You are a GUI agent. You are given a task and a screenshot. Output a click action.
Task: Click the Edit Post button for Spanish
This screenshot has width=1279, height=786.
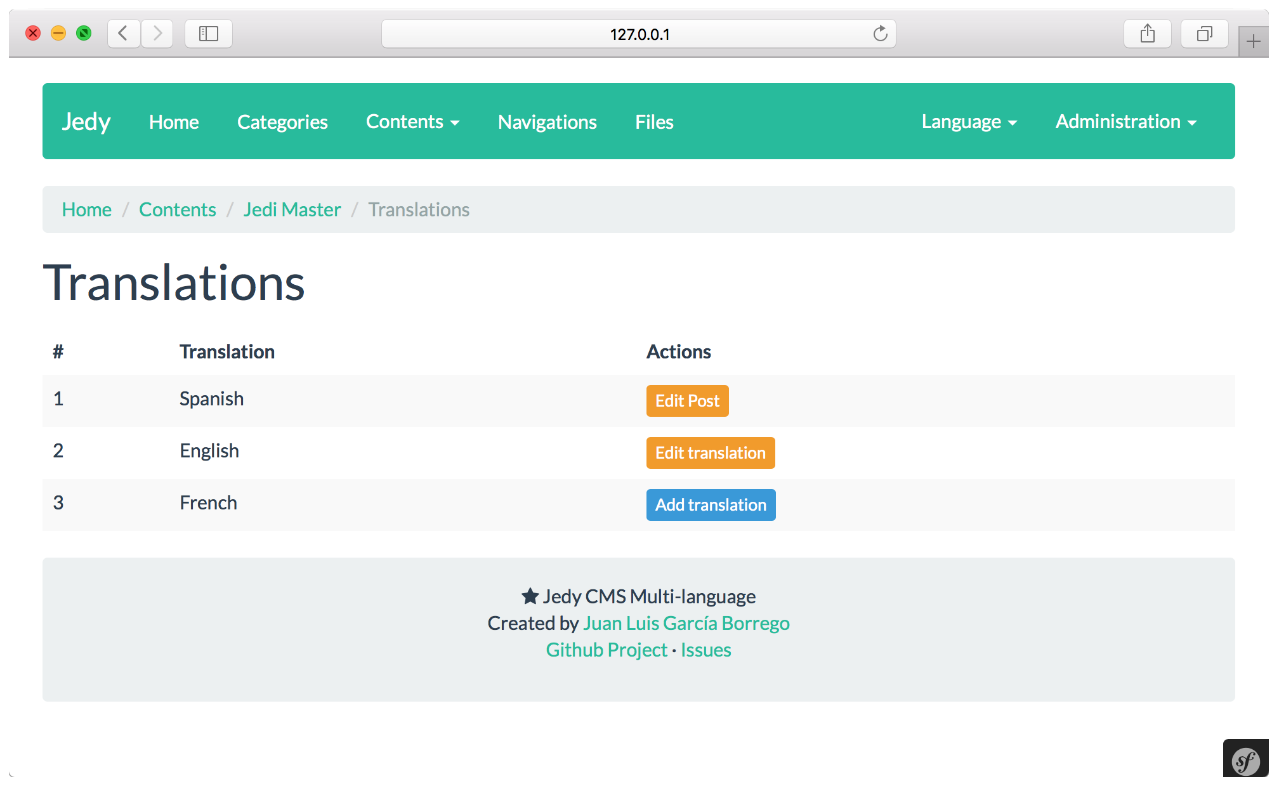click(x=687, y=401)
